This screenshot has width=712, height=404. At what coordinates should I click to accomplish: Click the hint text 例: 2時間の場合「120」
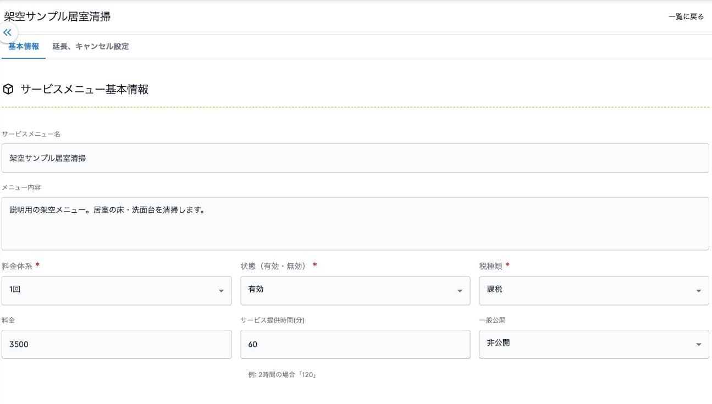[x=283, y=375]
